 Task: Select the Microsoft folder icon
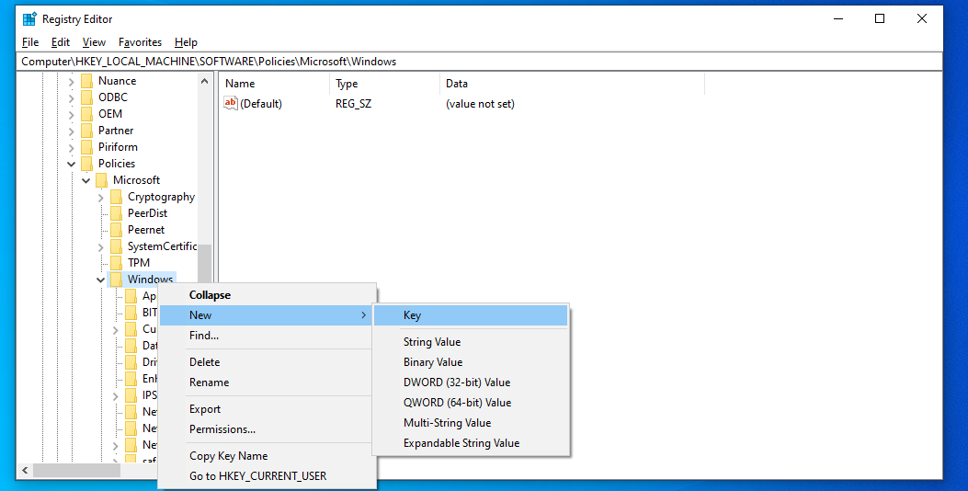[x=101, y=180]
